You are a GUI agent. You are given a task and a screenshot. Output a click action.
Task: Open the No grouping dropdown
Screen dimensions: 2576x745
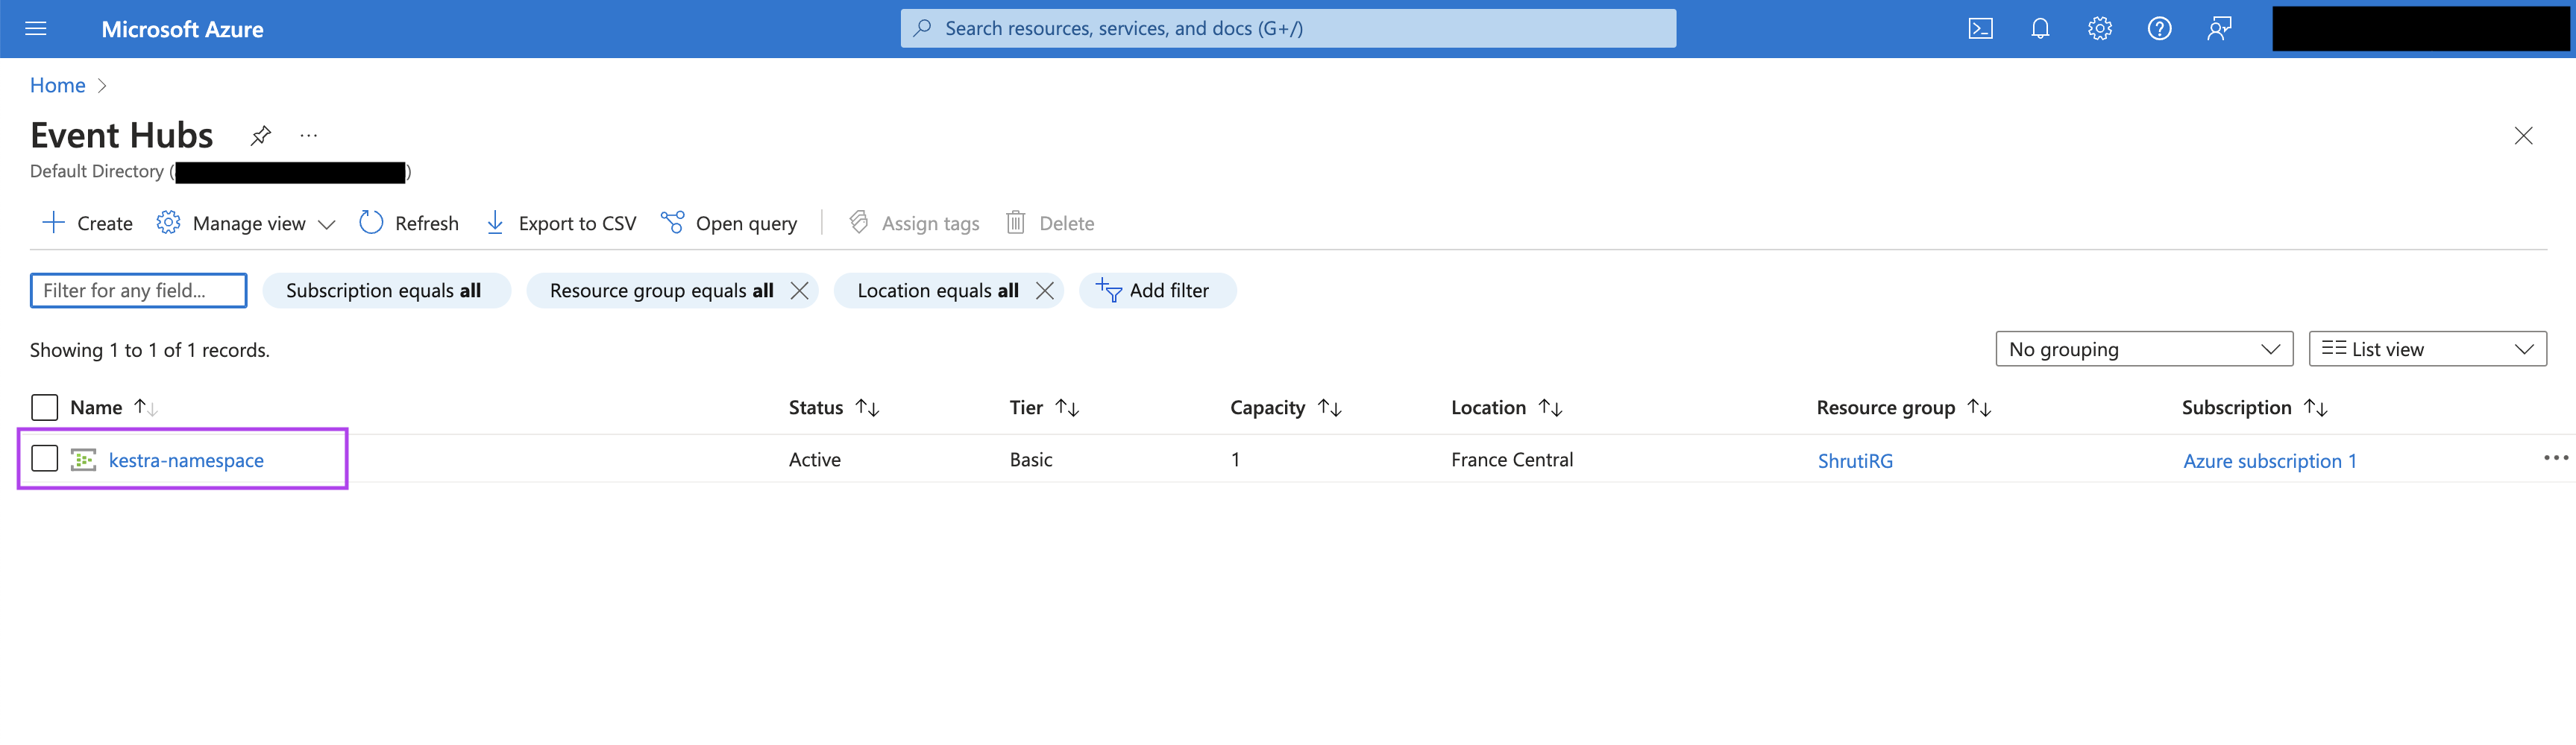2143,349
